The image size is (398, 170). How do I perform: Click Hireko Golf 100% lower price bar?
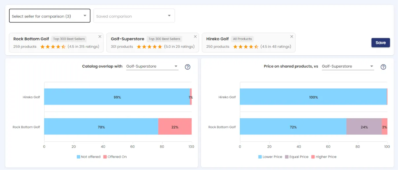(313, 97)
